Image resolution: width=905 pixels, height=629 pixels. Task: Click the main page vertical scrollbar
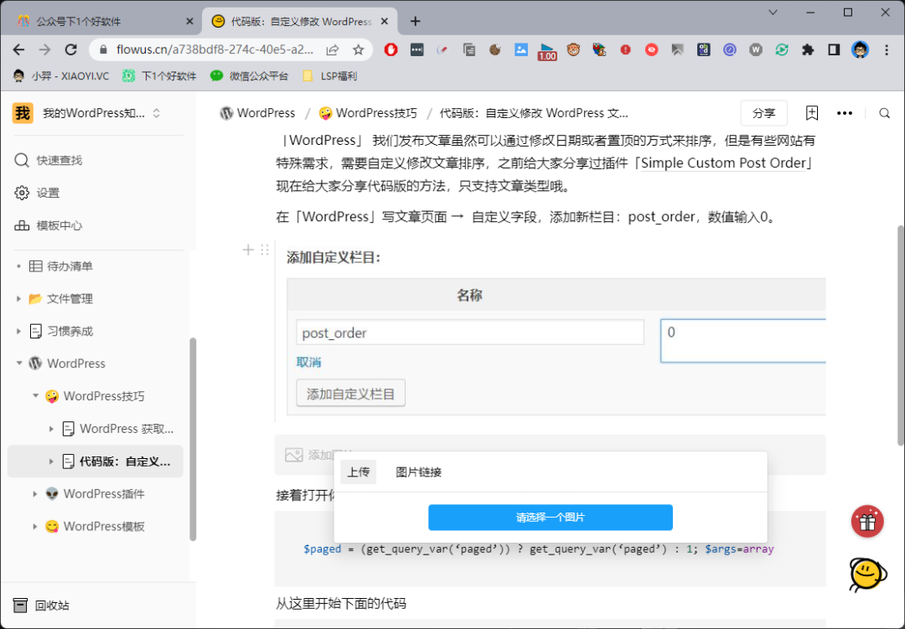[900, 335]
